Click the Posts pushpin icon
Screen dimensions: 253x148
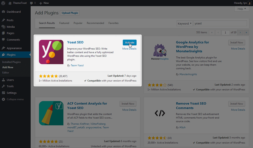pos(3,20)
